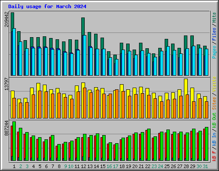Screen dimensions: 219x171
Task: Click the 'Daily usage for March 2024' title
Action: pos(47,6)
